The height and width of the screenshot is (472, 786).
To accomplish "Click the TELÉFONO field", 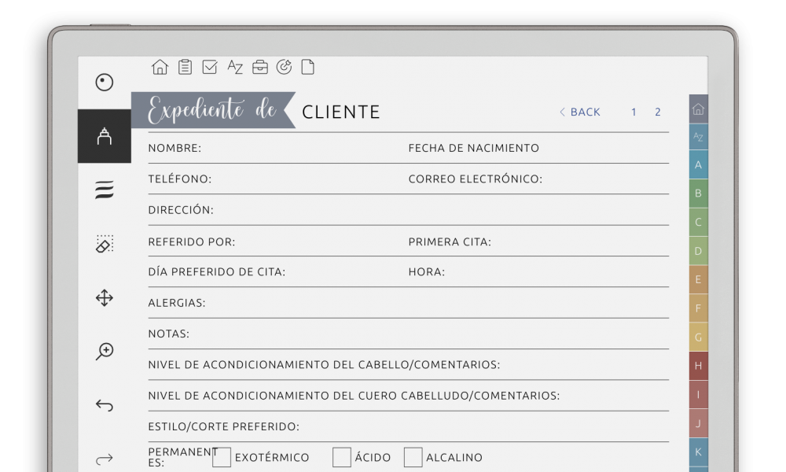I will pyautogui.click(x=278, y=179).
